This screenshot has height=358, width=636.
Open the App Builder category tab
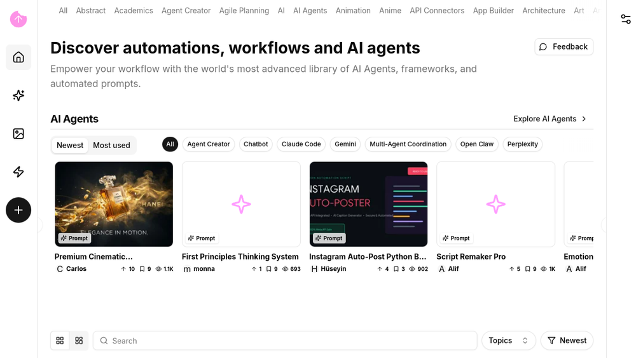point(494,11)
